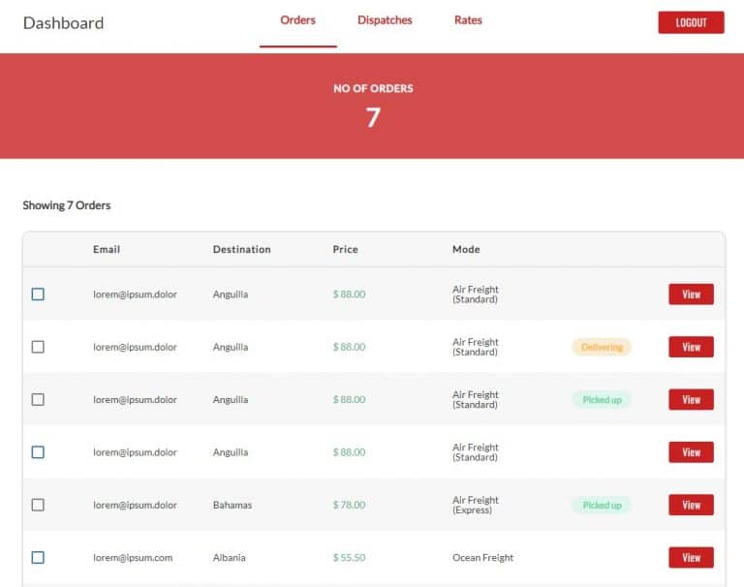Open the Orders tab
Viewport: 744px width, 587px height.
[x=297, y=20]
